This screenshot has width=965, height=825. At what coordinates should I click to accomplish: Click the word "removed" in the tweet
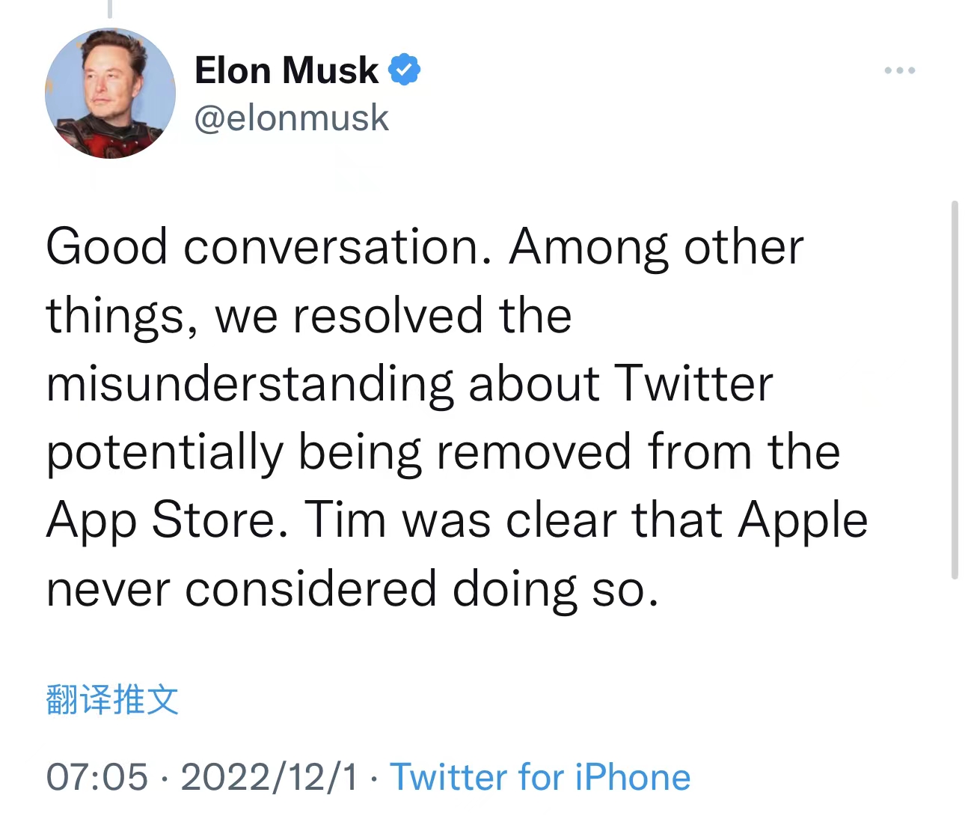534,452
